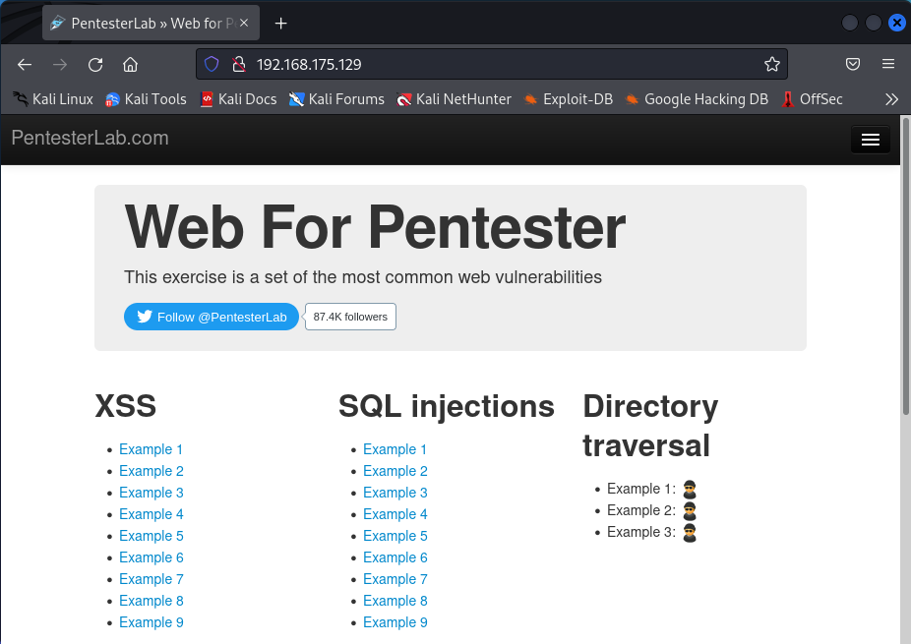Open SQL injections Example 9

395,622
